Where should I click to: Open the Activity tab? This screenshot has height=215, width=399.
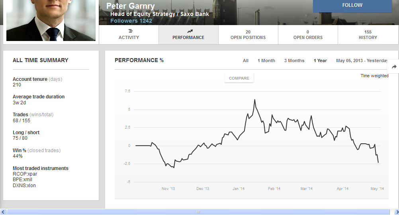(x=129, y=35)
